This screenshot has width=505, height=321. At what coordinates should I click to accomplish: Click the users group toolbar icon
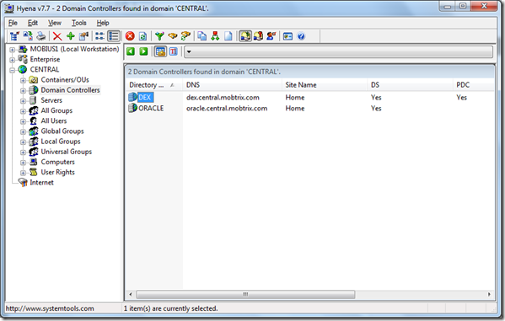tap(258, 36)
